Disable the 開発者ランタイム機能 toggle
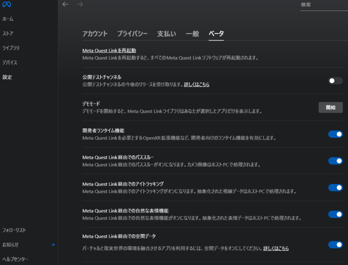 coord(335,134)
